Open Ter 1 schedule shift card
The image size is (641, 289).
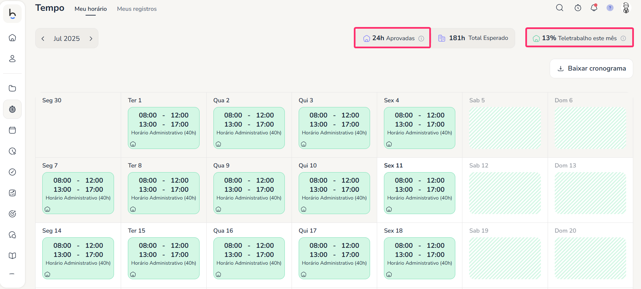(x=163, y=128)
